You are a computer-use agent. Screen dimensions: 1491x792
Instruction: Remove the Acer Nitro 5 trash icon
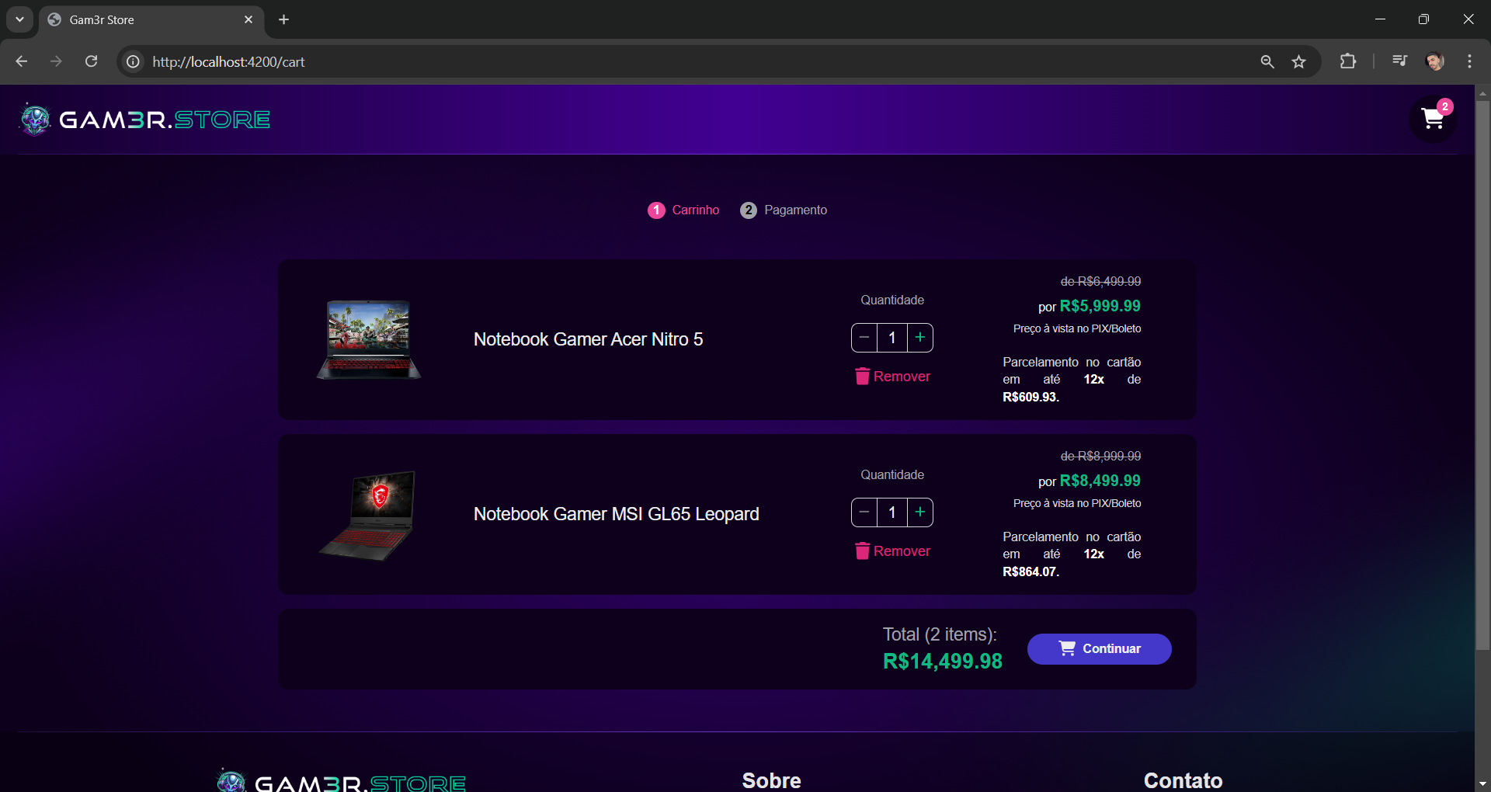pyautogui.click(x=862, y=377)
